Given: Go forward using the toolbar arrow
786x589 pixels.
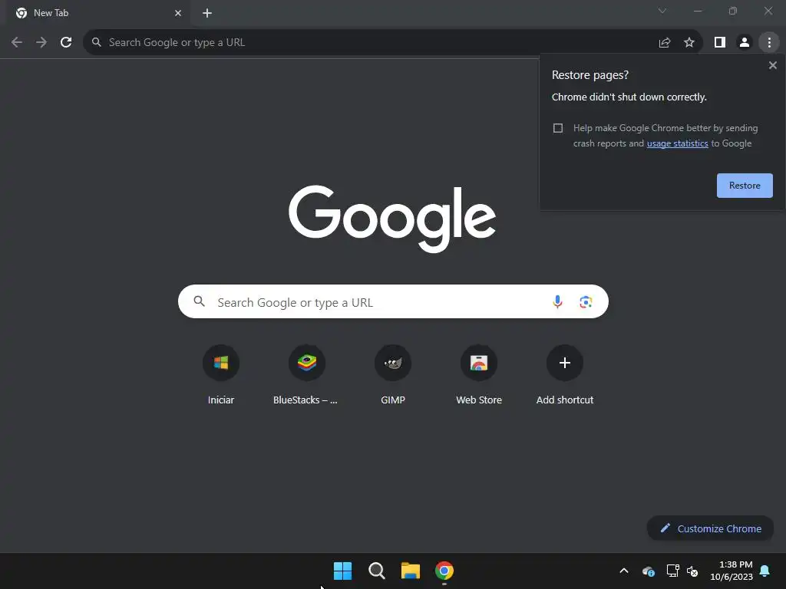Looking at the screenshot, I should 41,43.
